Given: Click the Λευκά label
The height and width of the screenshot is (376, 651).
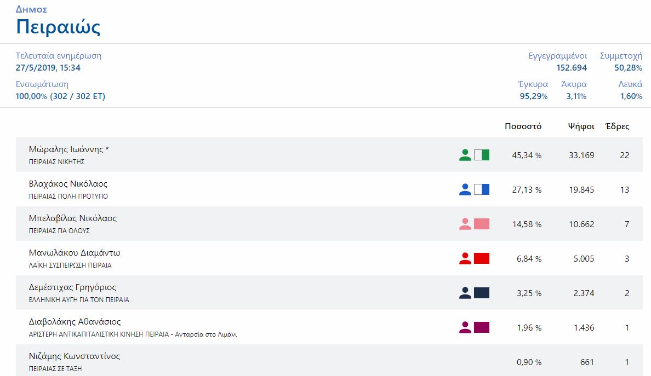Looking at the screenshot, I should click(x=630, y=84).
